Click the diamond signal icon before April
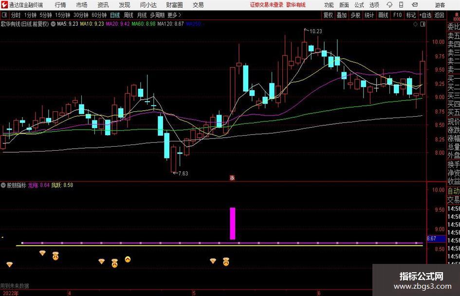The image size is (460, 296). coord(42,253)
